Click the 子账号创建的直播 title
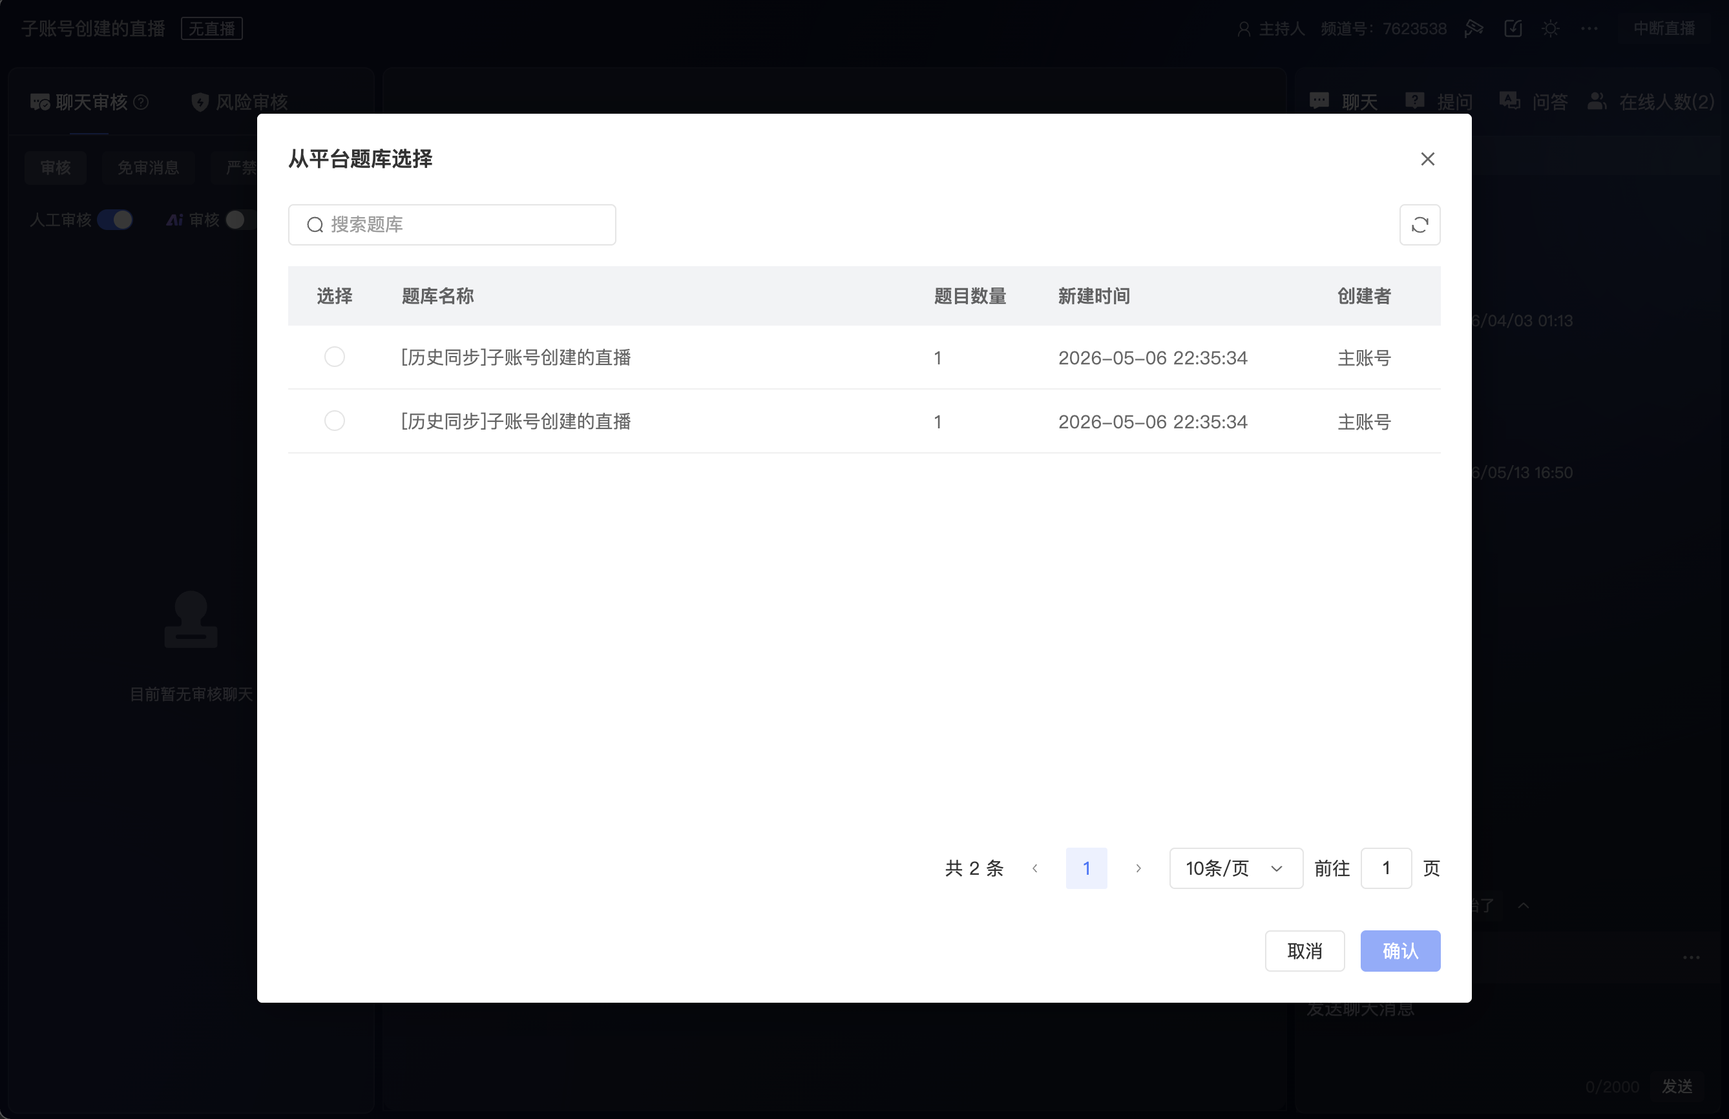 (x=93, y=28)
